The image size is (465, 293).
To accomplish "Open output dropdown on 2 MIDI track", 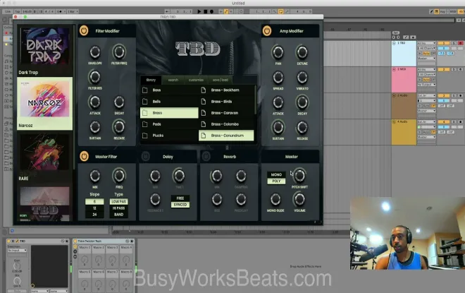I will [426, 85].
